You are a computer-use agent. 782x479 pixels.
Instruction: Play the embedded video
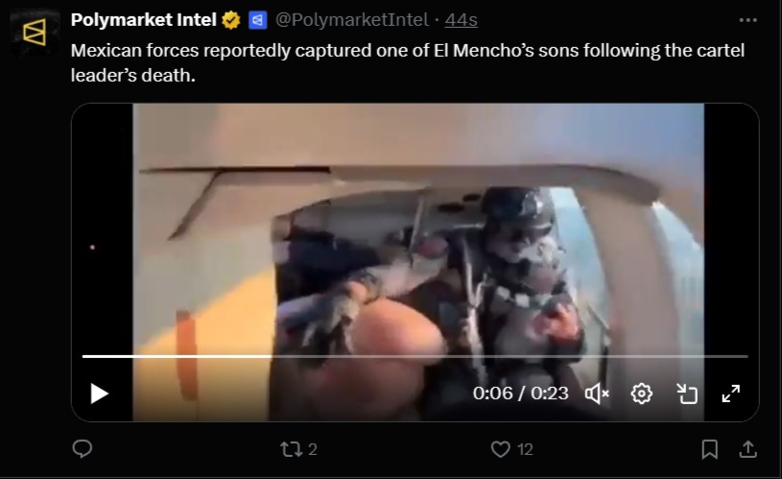point(99,394)
